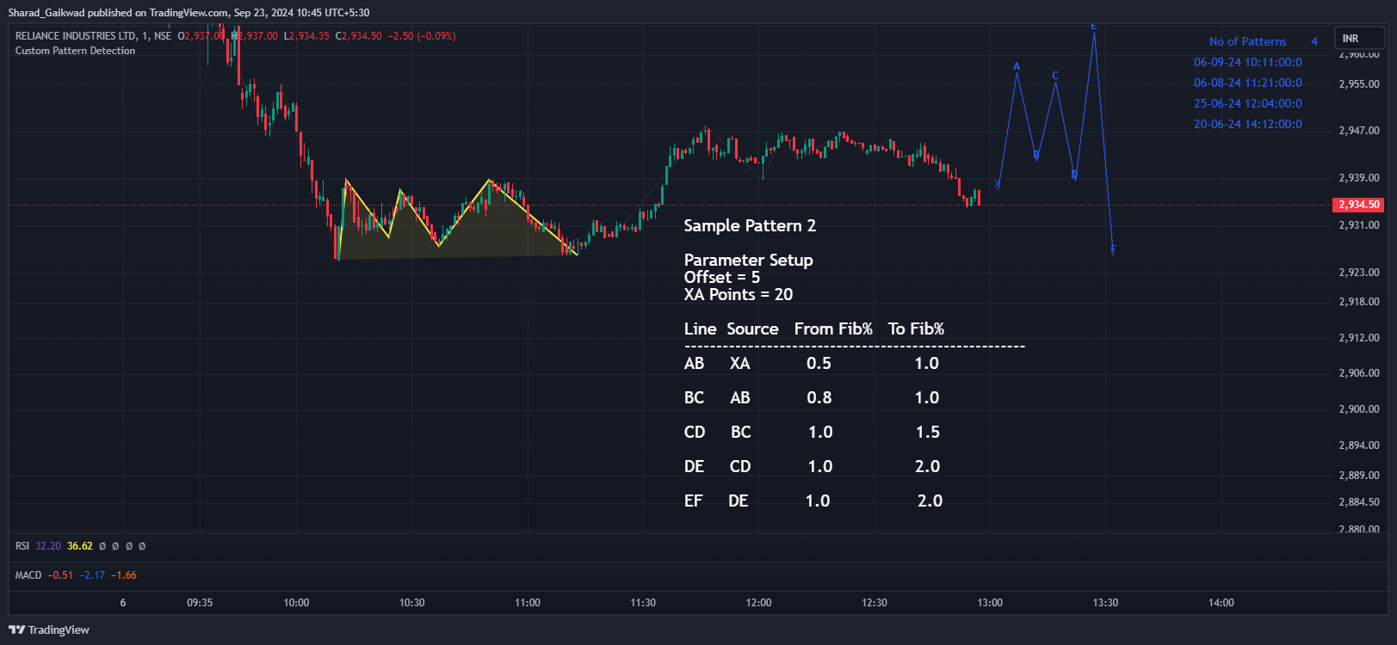
Task: Click the 10:30 time axis label
Action: point(411,603)
